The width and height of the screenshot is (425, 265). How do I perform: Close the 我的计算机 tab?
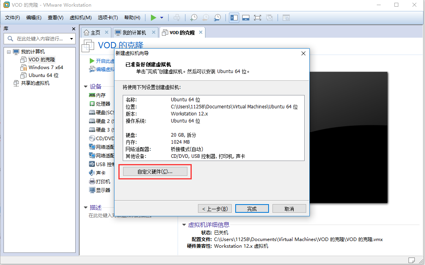click(154, 32)
